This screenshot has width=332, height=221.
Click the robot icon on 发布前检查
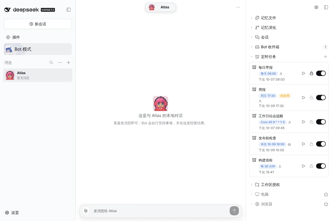click(289, 144)
